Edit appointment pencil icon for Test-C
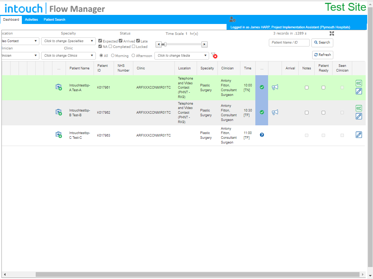The height and width of the screenshot is (279, 373). pos(359,135)
